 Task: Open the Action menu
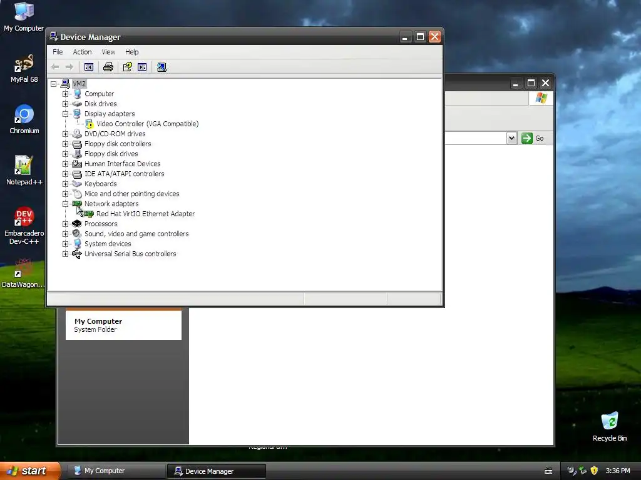82,52
